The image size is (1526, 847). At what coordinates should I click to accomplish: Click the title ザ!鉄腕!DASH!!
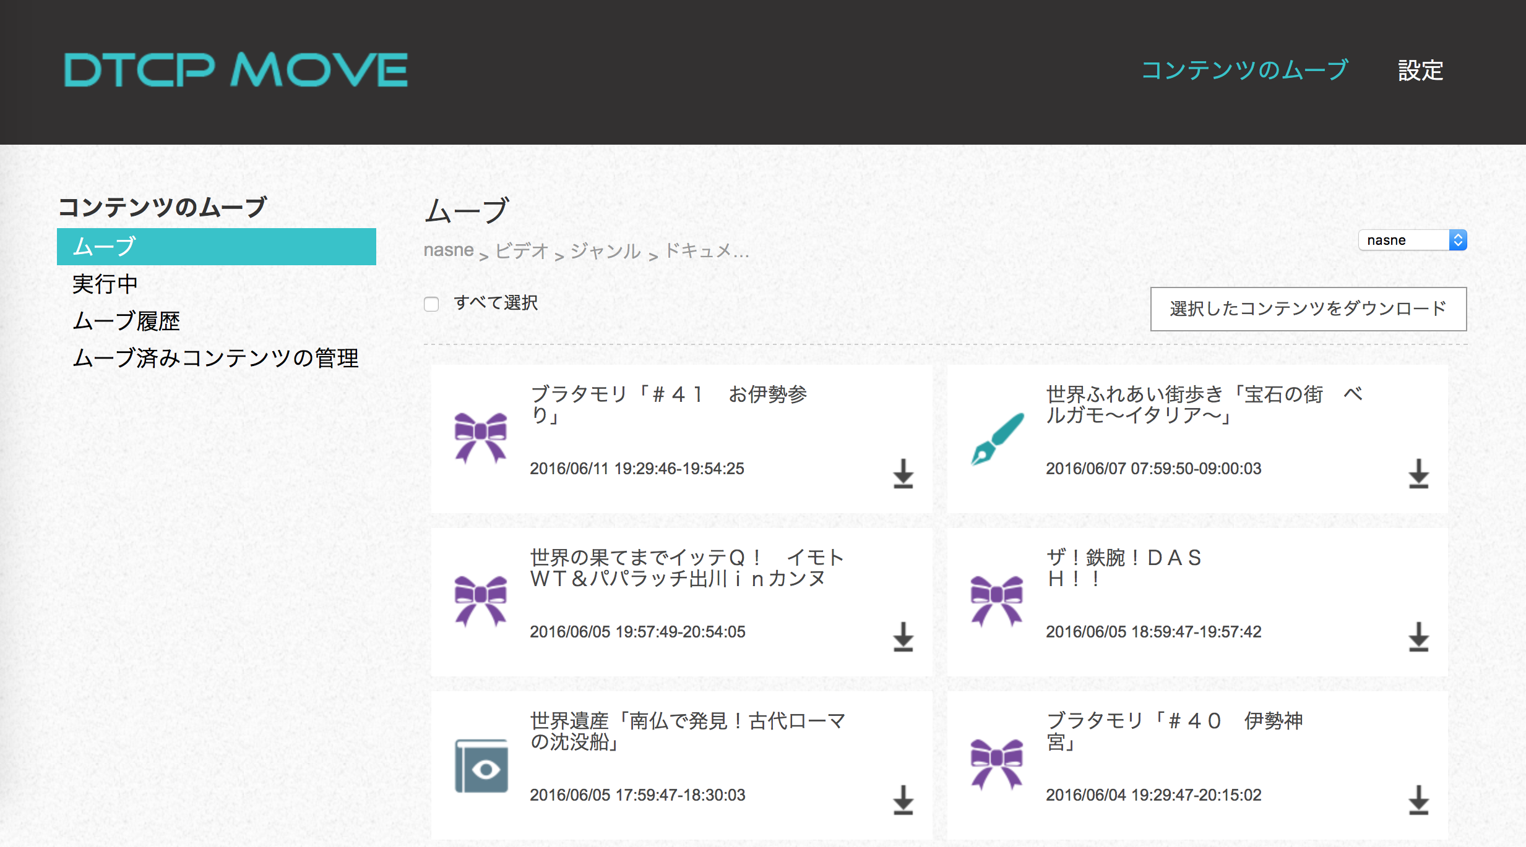(1124, 568)
